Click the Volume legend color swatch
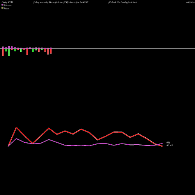This screenshot has width=195, height=195. (x=2, y=5)
